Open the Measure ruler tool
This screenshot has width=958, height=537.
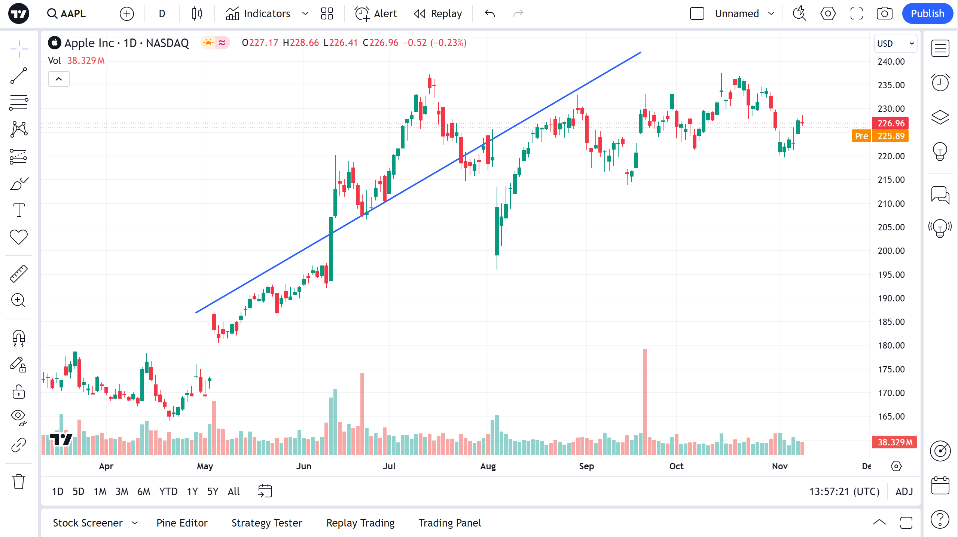(18, 273)
